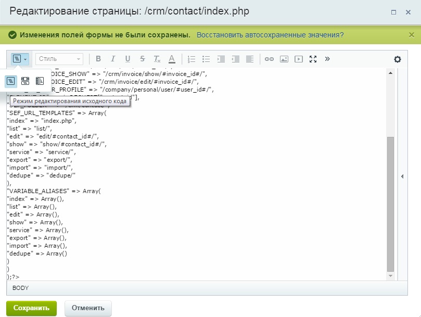Open the Стиль style dropdown
421x317 pixels.
(x=59, y=59)
